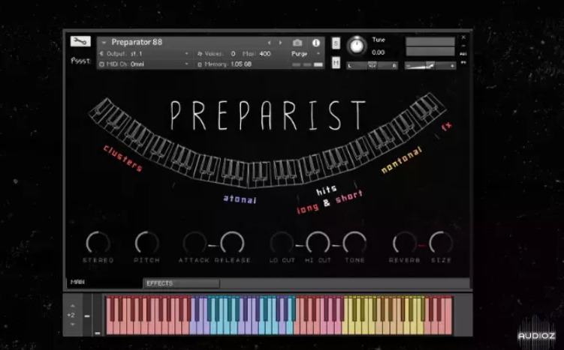
Task: Open the instrument info icon
Action: (x=316, y=43)
